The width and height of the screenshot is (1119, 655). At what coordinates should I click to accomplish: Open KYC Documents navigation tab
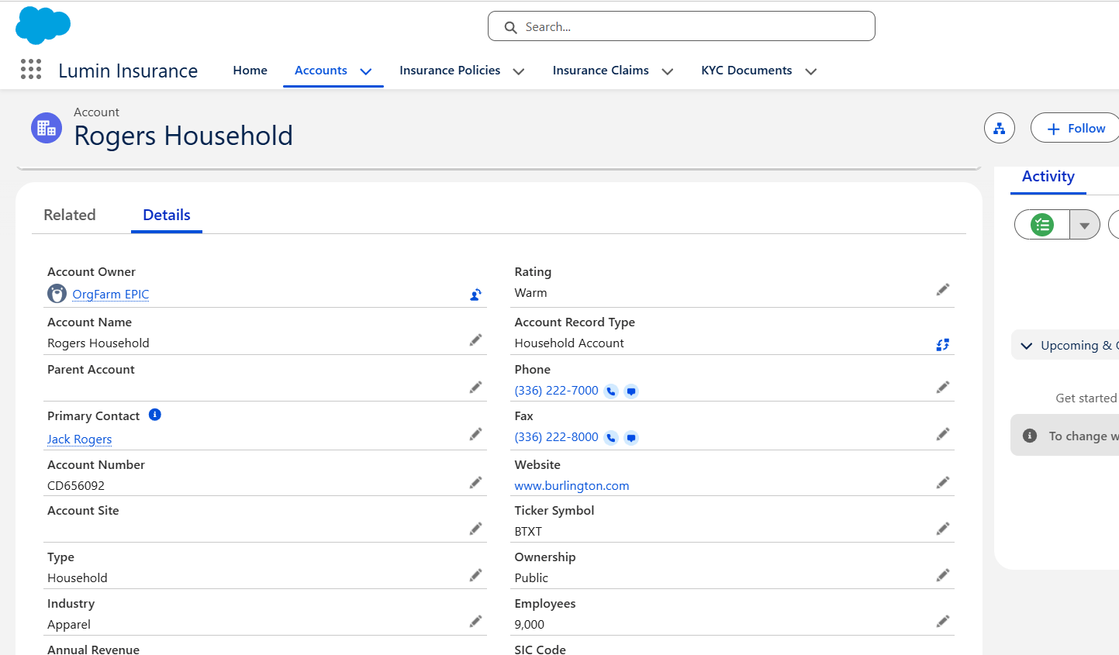(747, 71)
